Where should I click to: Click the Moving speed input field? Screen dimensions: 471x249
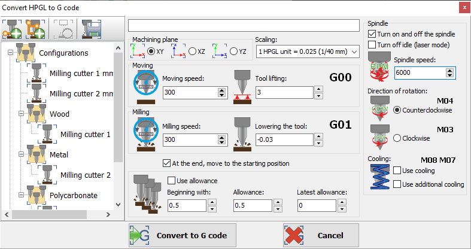pos(190,92)
